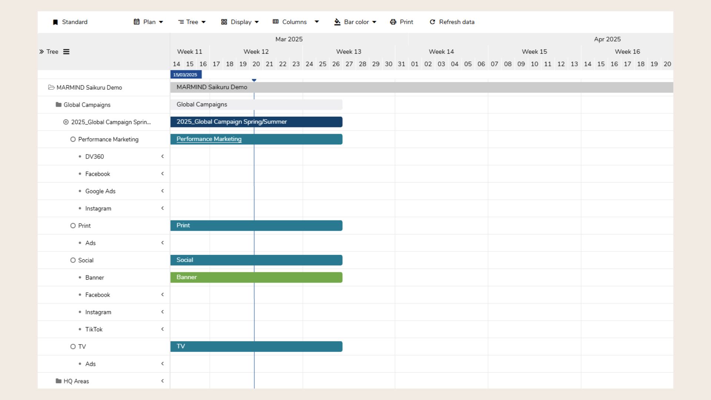Open the Columns menu
Image resolution: width=711 pixels, height=400 pixels.
(x=294, y=22)
